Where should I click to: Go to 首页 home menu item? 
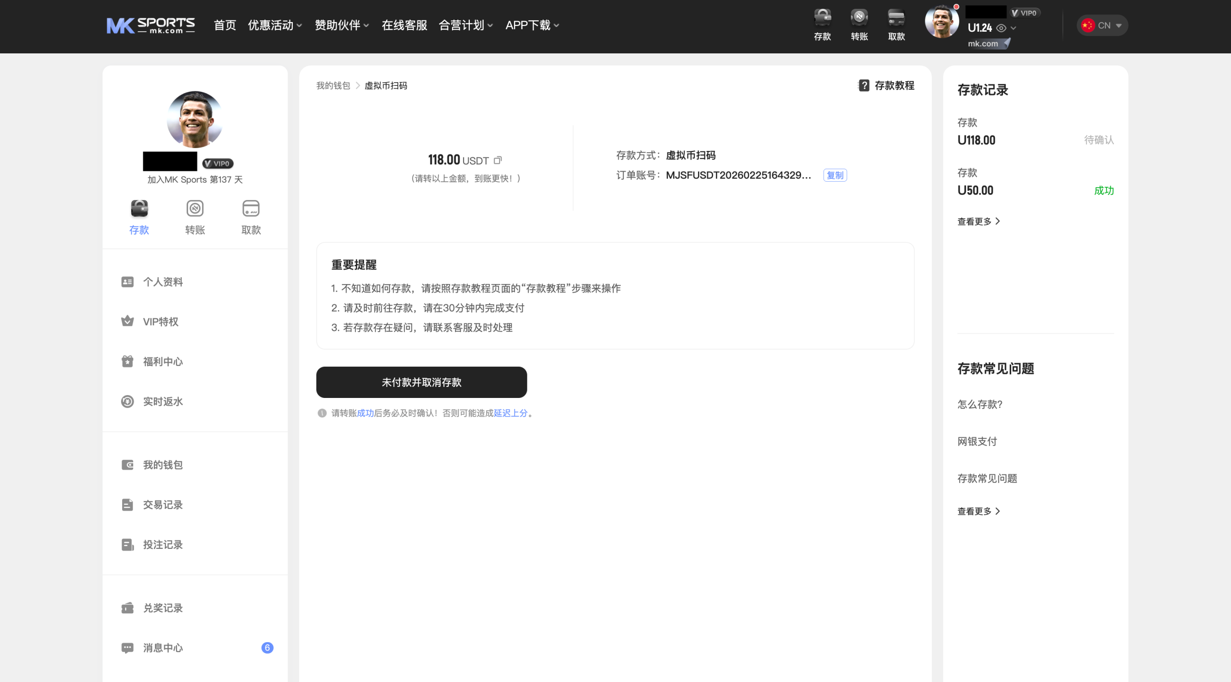click(x=225, y=25)
